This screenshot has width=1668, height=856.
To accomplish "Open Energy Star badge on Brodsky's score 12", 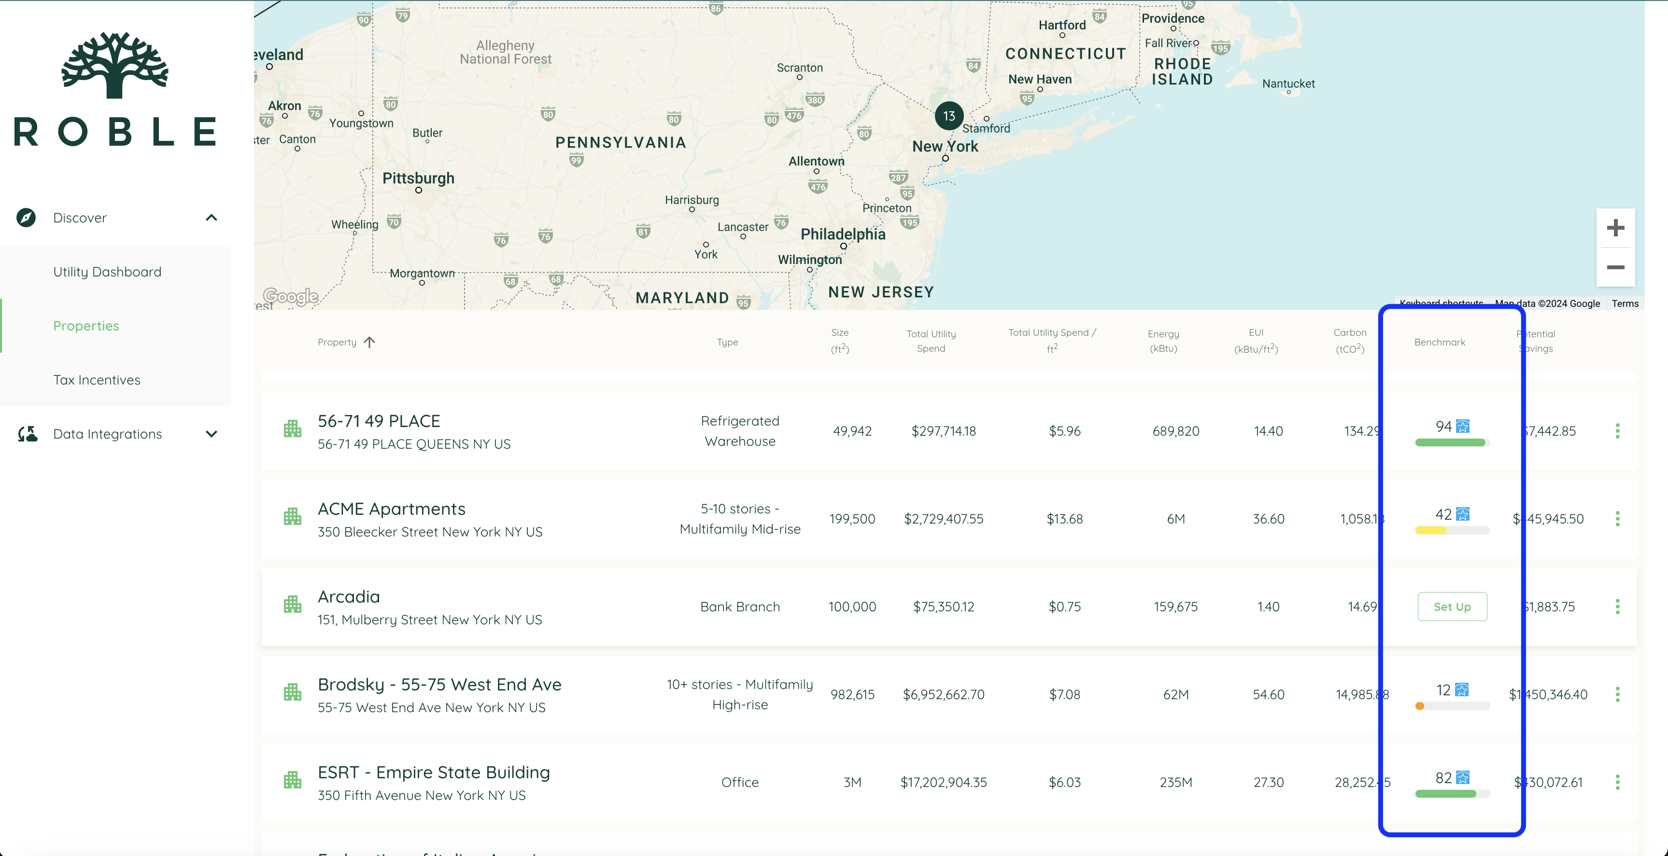I will tap(1462, 690).
